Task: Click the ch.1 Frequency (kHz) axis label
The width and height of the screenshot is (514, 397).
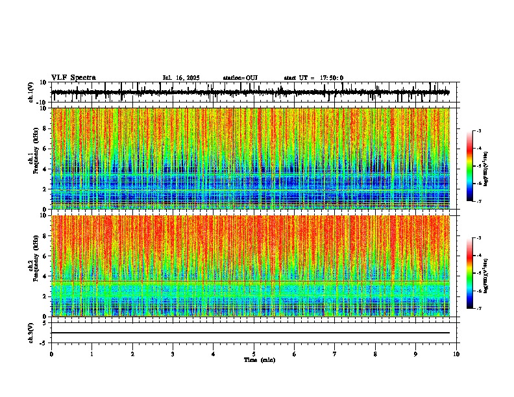Action: [33, 150]
